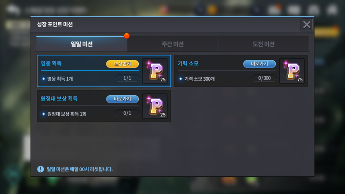Switch to the 주간 미션 tab
This screenshot has width=345, height=194.
[x=173, y=44]
